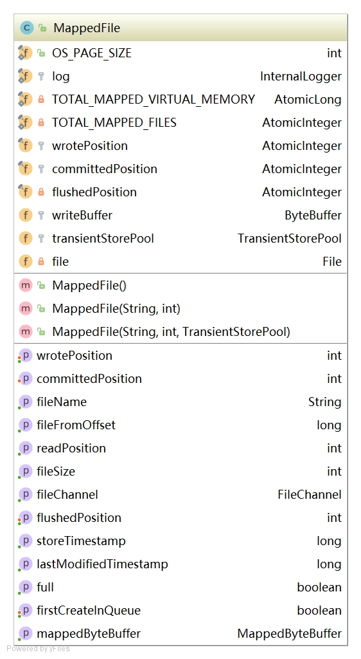Click the class icon beside MappedFile title

[x=26, y=28]
